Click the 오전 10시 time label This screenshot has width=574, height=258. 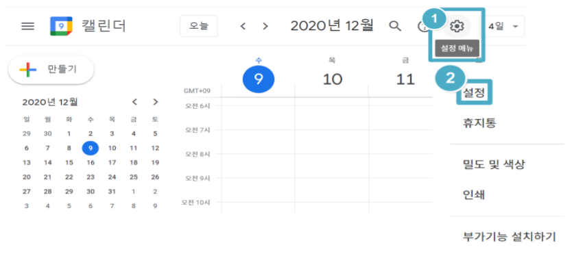pos(196,202)
